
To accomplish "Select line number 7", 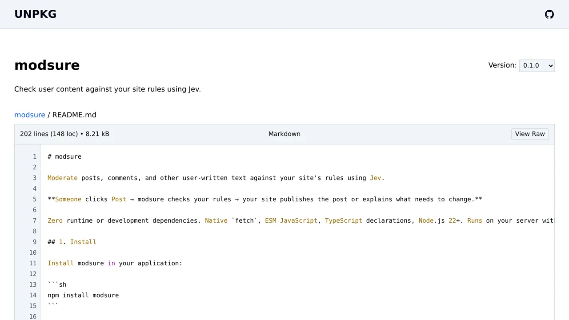I will (35, 220).
